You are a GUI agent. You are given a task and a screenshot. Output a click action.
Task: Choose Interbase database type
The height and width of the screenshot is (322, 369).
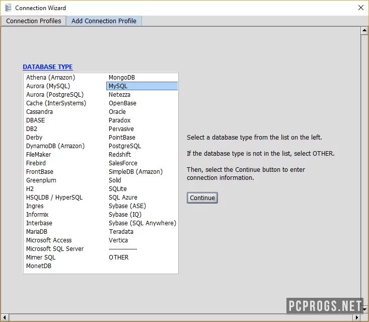tap(39, 223)
